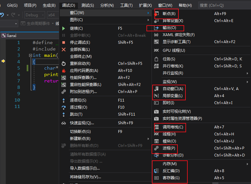Click the gears icon for 附加到进程
This screenshot has height=184, width=251.
64,92
